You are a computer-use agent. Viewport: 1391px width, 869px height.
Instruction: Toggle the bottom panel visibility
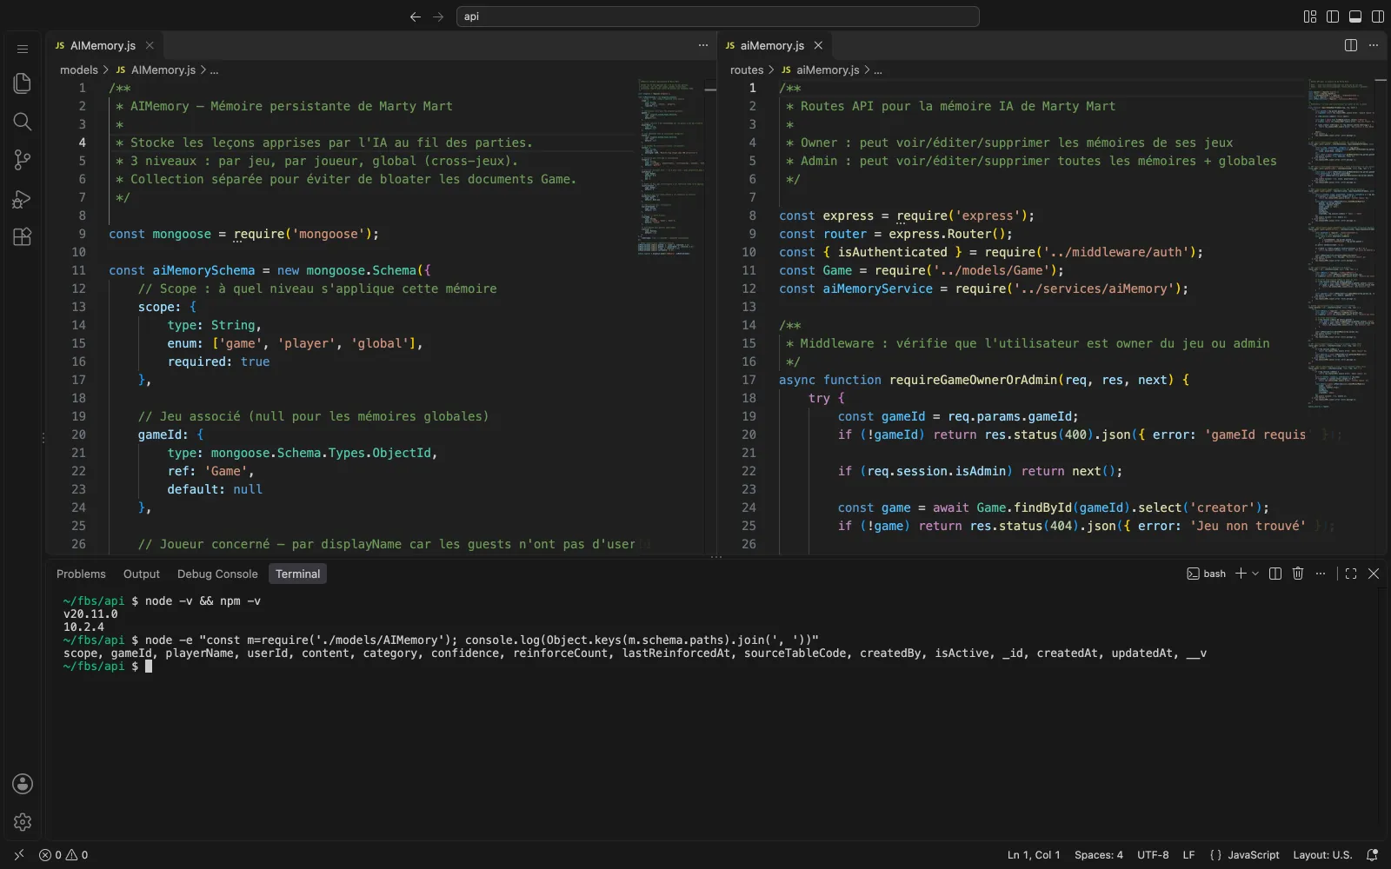(1355, 17)
